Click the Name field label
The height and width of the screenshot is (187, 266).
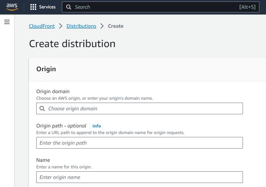point(43,160)
